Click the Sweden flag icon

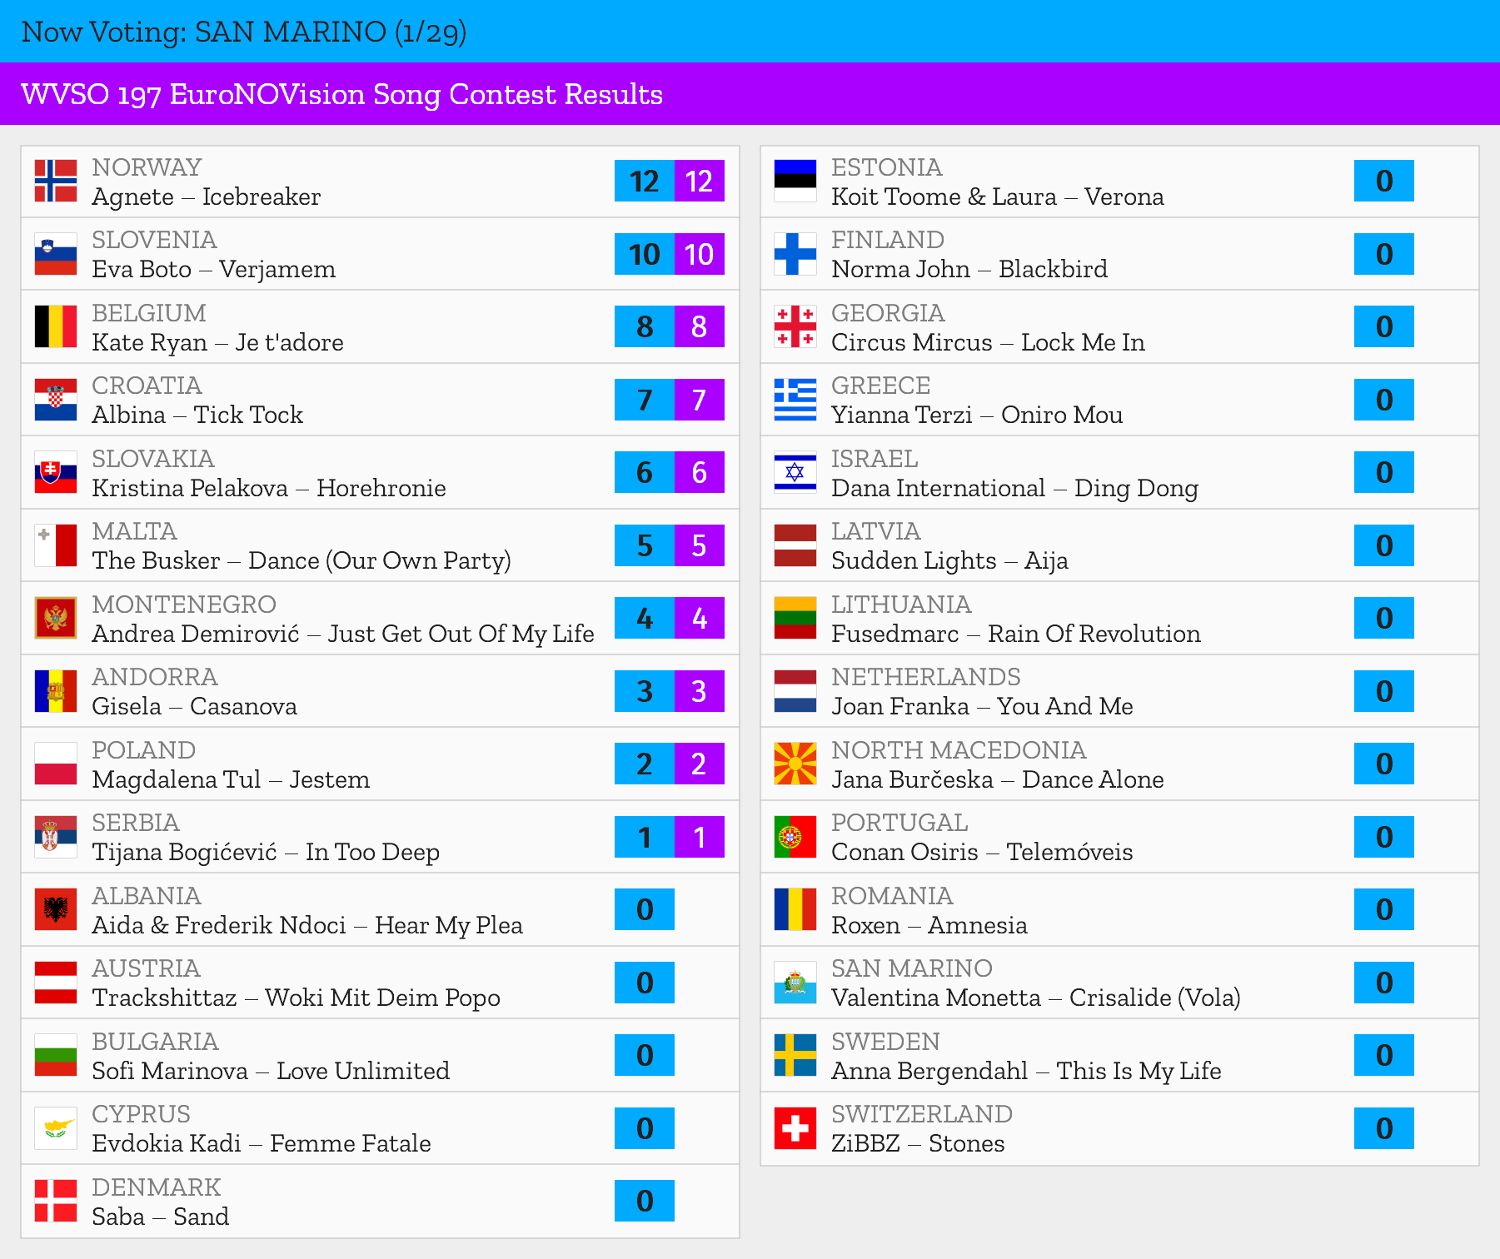795,1055
